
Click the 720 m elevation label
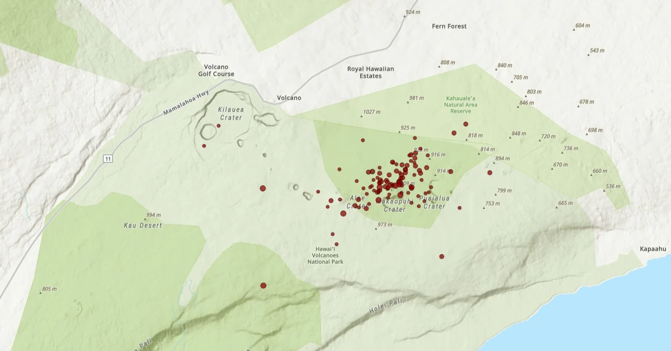click(x=549, y=137)
